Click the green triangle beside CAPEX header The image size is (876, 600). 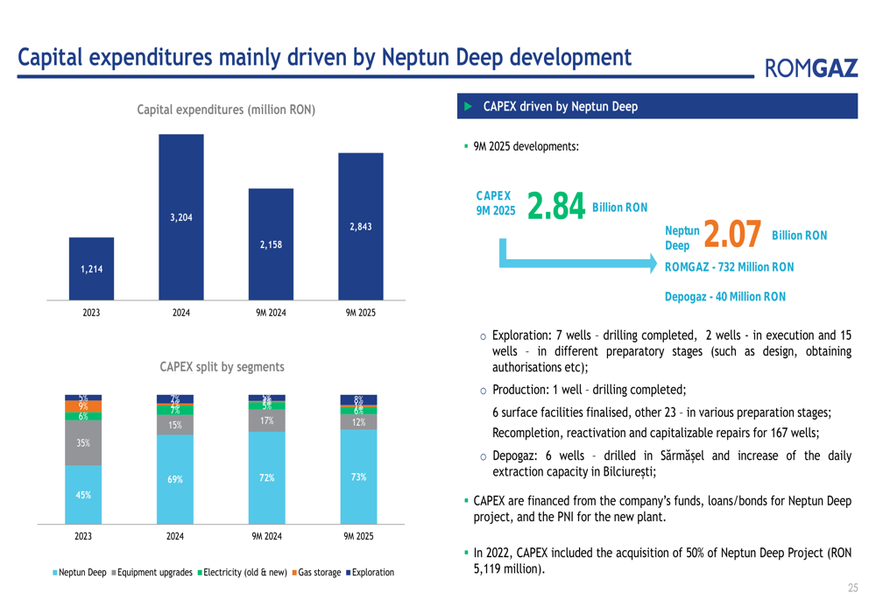468,107
